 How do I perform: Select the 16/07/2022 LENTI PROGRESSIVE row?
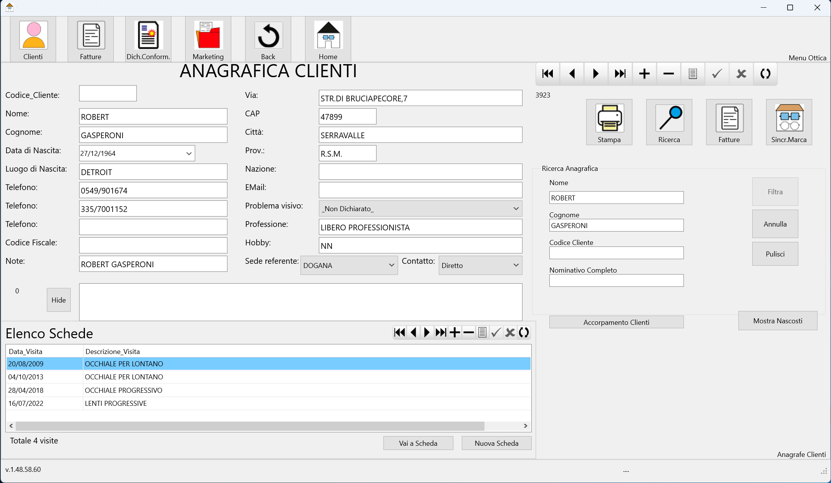click(x=269, y=404)
